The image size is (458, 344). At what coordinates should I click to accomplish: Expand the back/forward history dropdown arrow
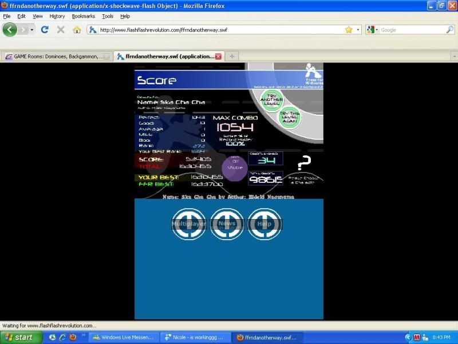pyautogui.click(x=32, y=30)
